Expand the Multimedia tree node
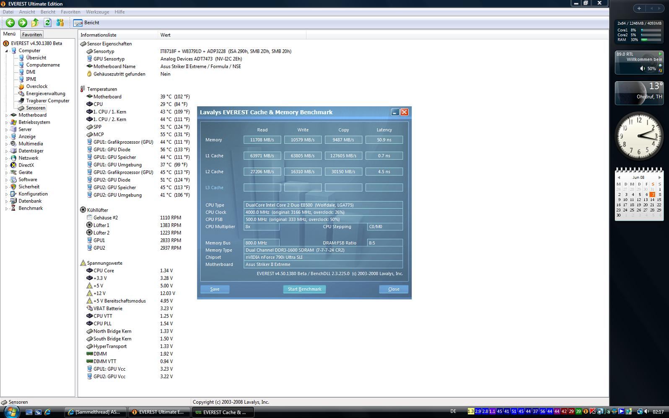This screenshot has height=418, width=669. click(x=6, y=144)
